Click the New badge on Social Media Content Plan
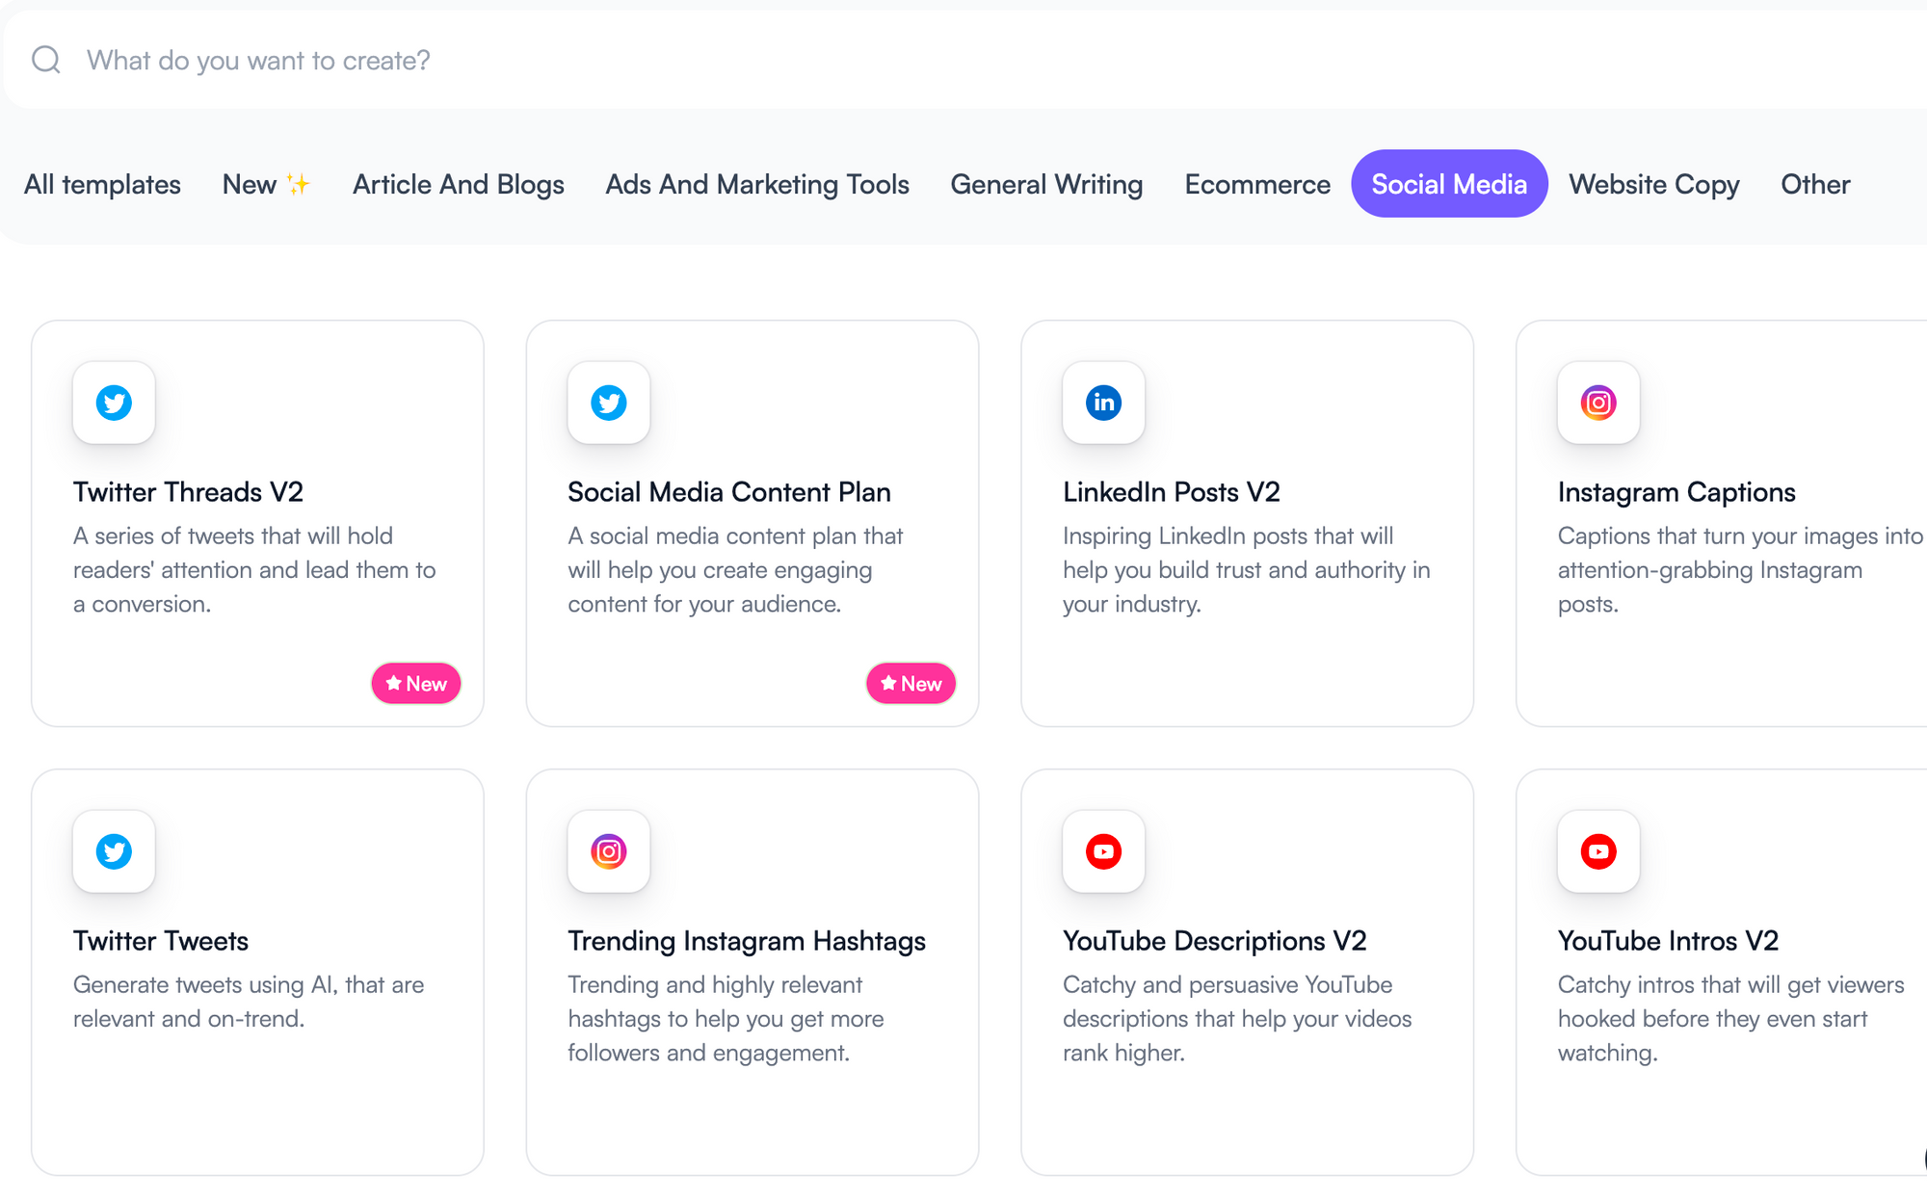1927x1200 pixels. pos(911,683)
